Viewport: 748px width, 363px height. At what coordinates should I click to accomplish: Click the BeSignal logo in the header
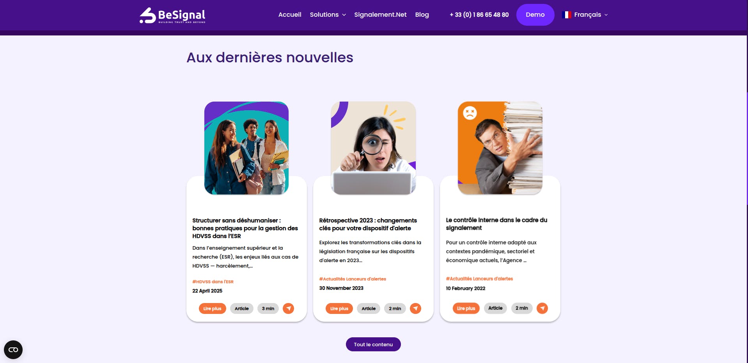pyautogui.click(x=172, y=16)
